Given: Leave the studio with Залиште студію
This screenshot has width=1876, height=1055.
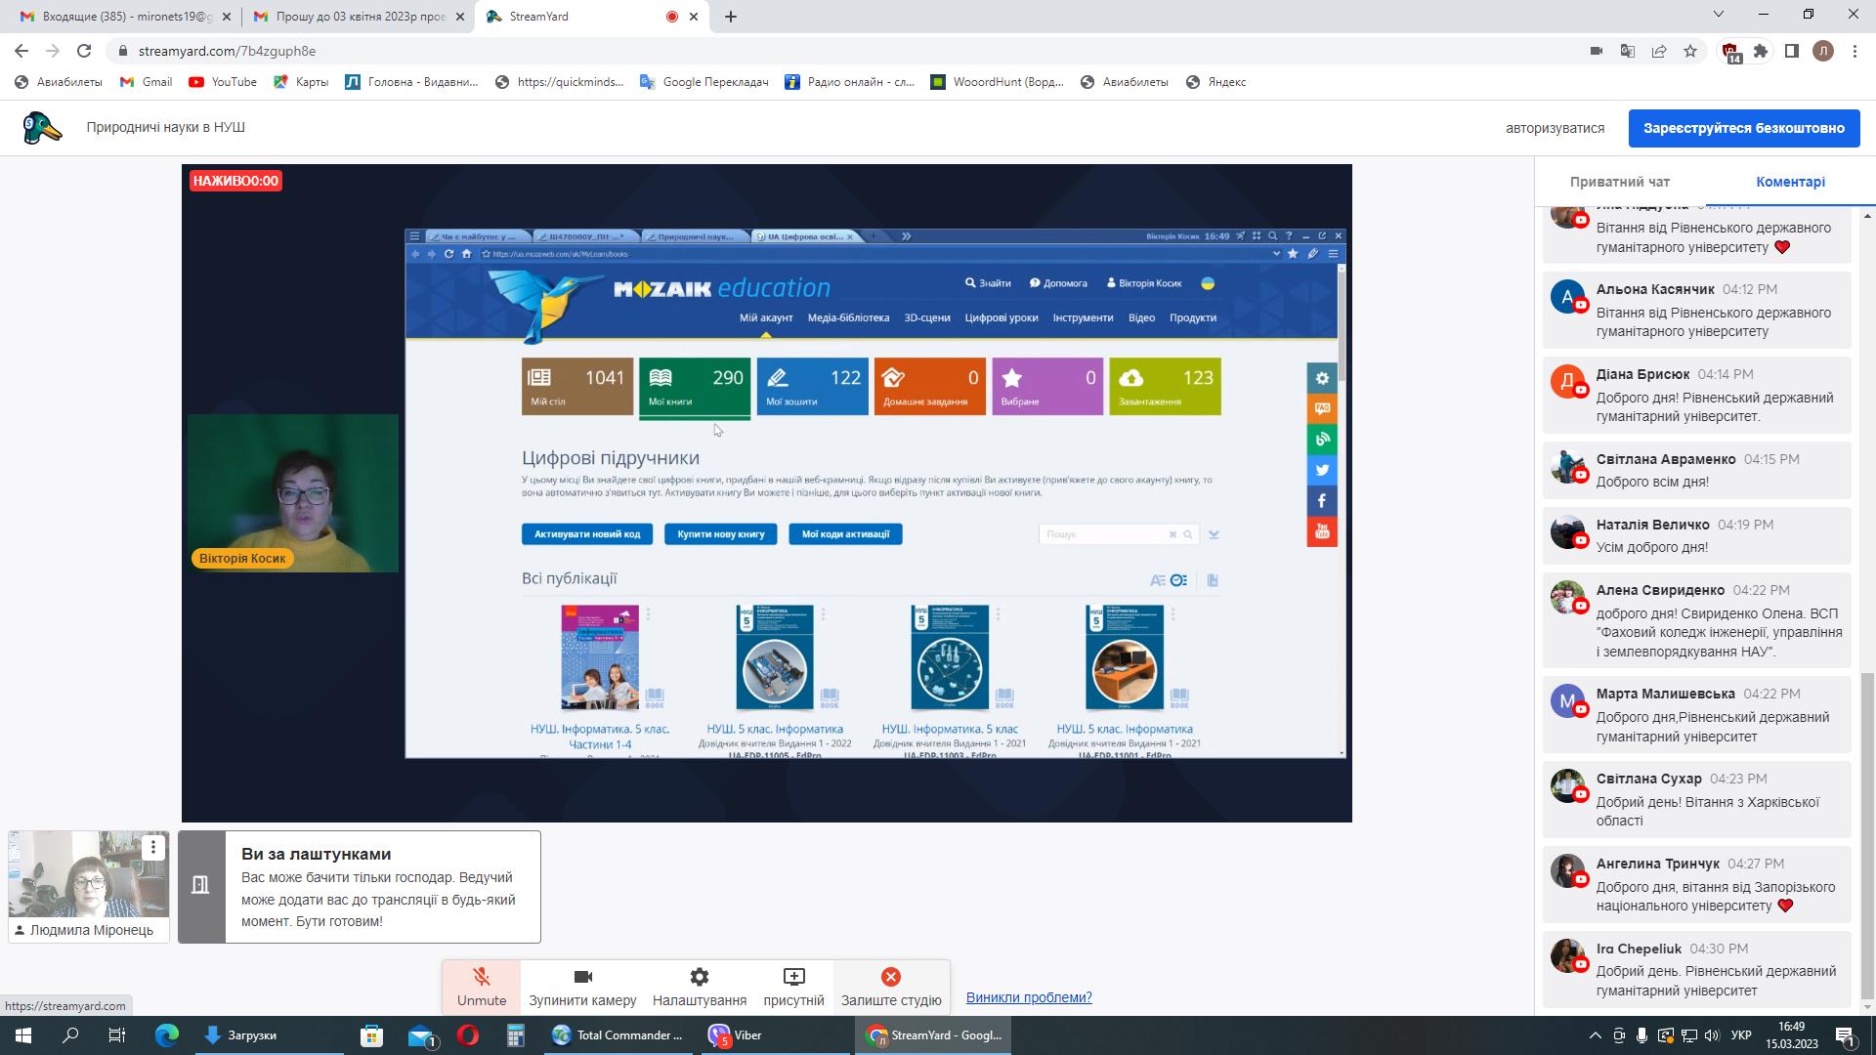Looking at the screenshot, I should (891, 987).
